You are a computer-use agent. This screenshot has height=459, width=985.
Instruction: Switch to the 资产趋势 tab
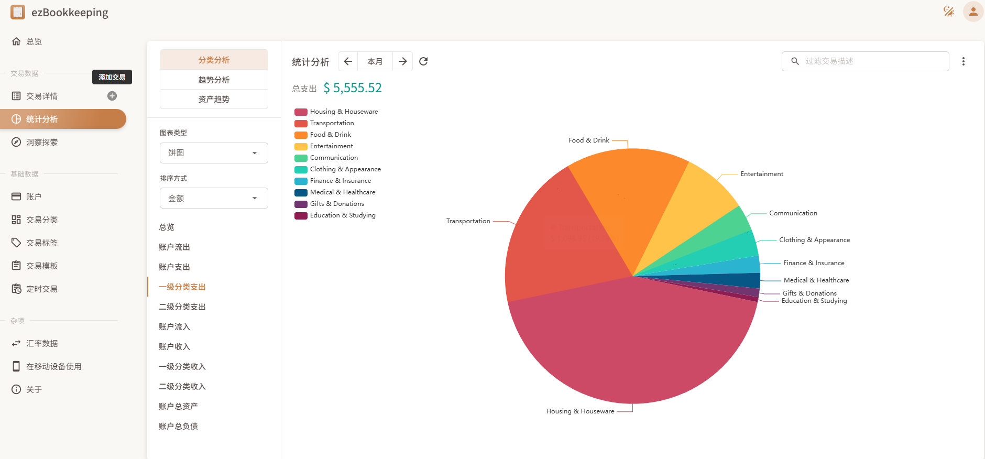pos(214,99)
